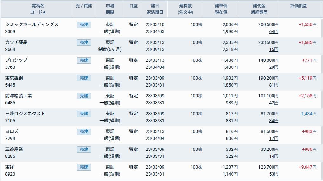Click 評価損益 column header

[x=299, y=6]
